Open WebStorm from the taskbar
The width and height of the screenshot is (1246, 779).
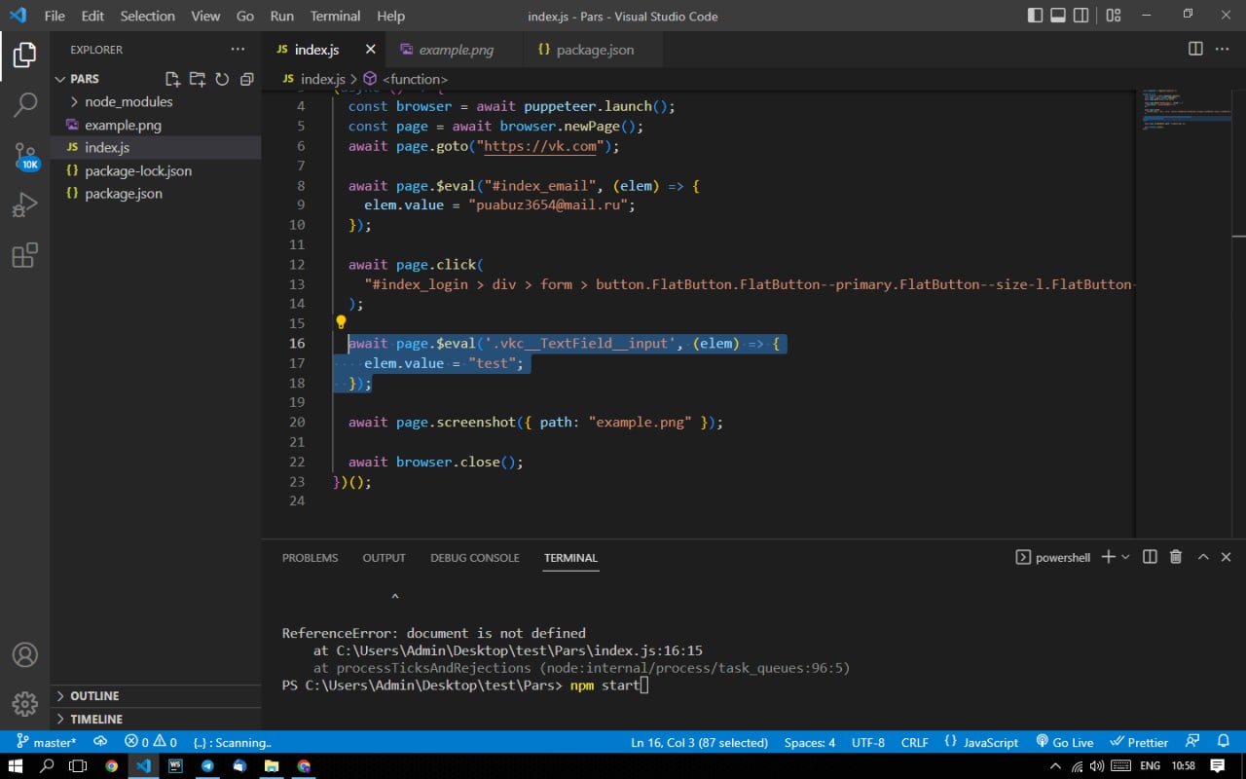point(175,766)
